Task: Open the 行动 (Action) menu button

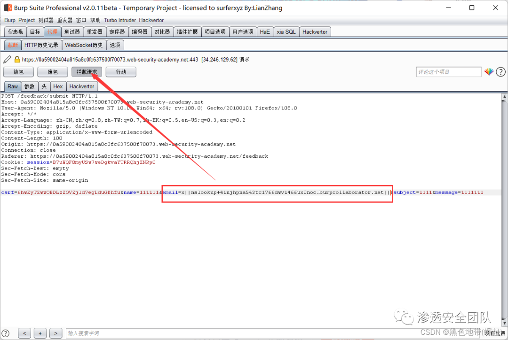Action: point(121,72)
